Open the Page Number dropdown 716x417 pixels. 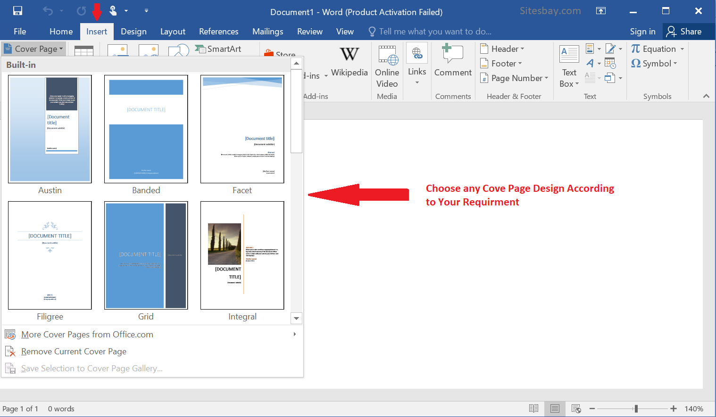pos(514,78)
